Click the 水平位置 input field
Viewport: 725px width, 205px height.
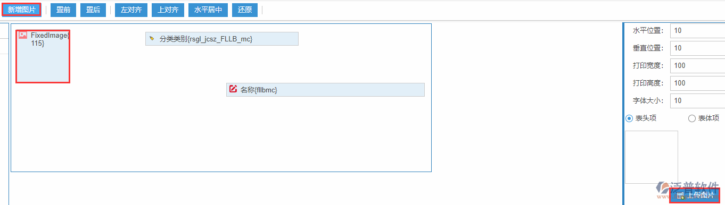[x=697, y=30]
